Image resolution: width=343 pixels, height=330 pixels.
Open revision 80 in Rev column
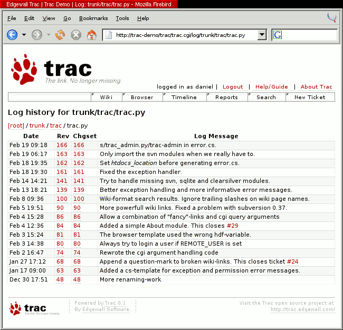pyautogui.click(x=60, y=244)
